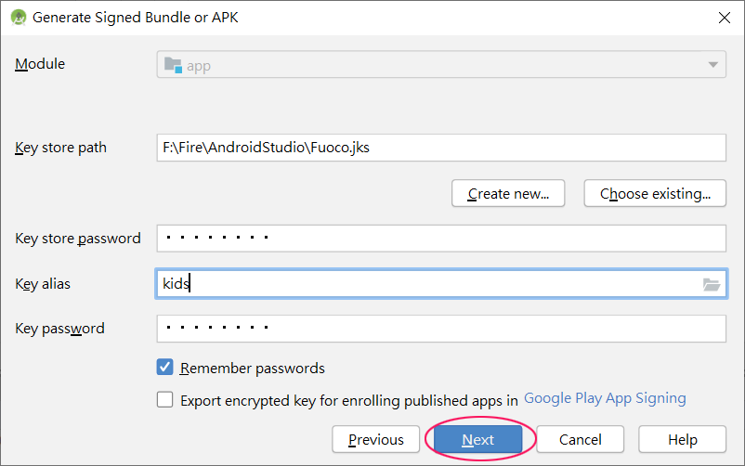745x466 pixels.
Task: Proceed with the Next button
Action: (478, 439)
